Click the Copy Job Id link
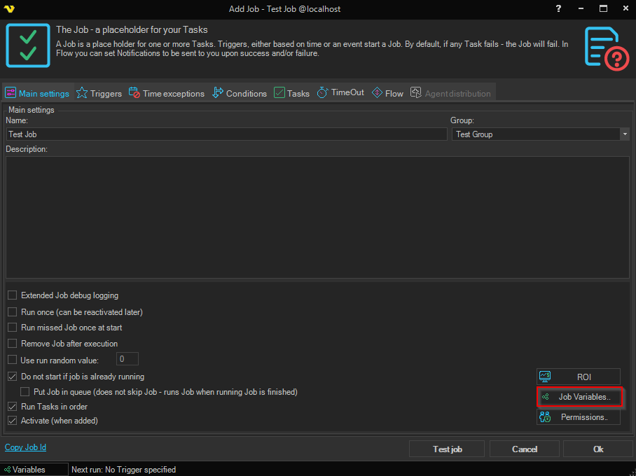This screenshot has width=636, height=476. [25, 447]
